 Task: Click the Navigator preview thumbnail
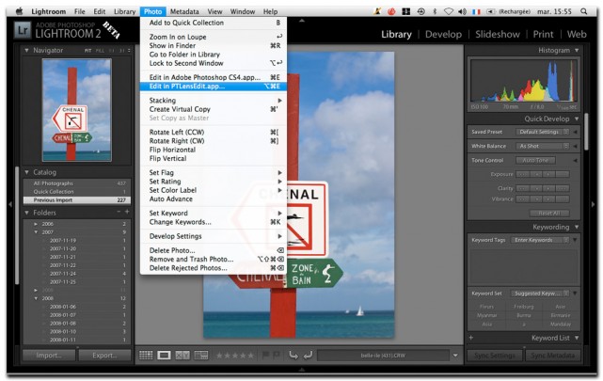tap(77, 110)
